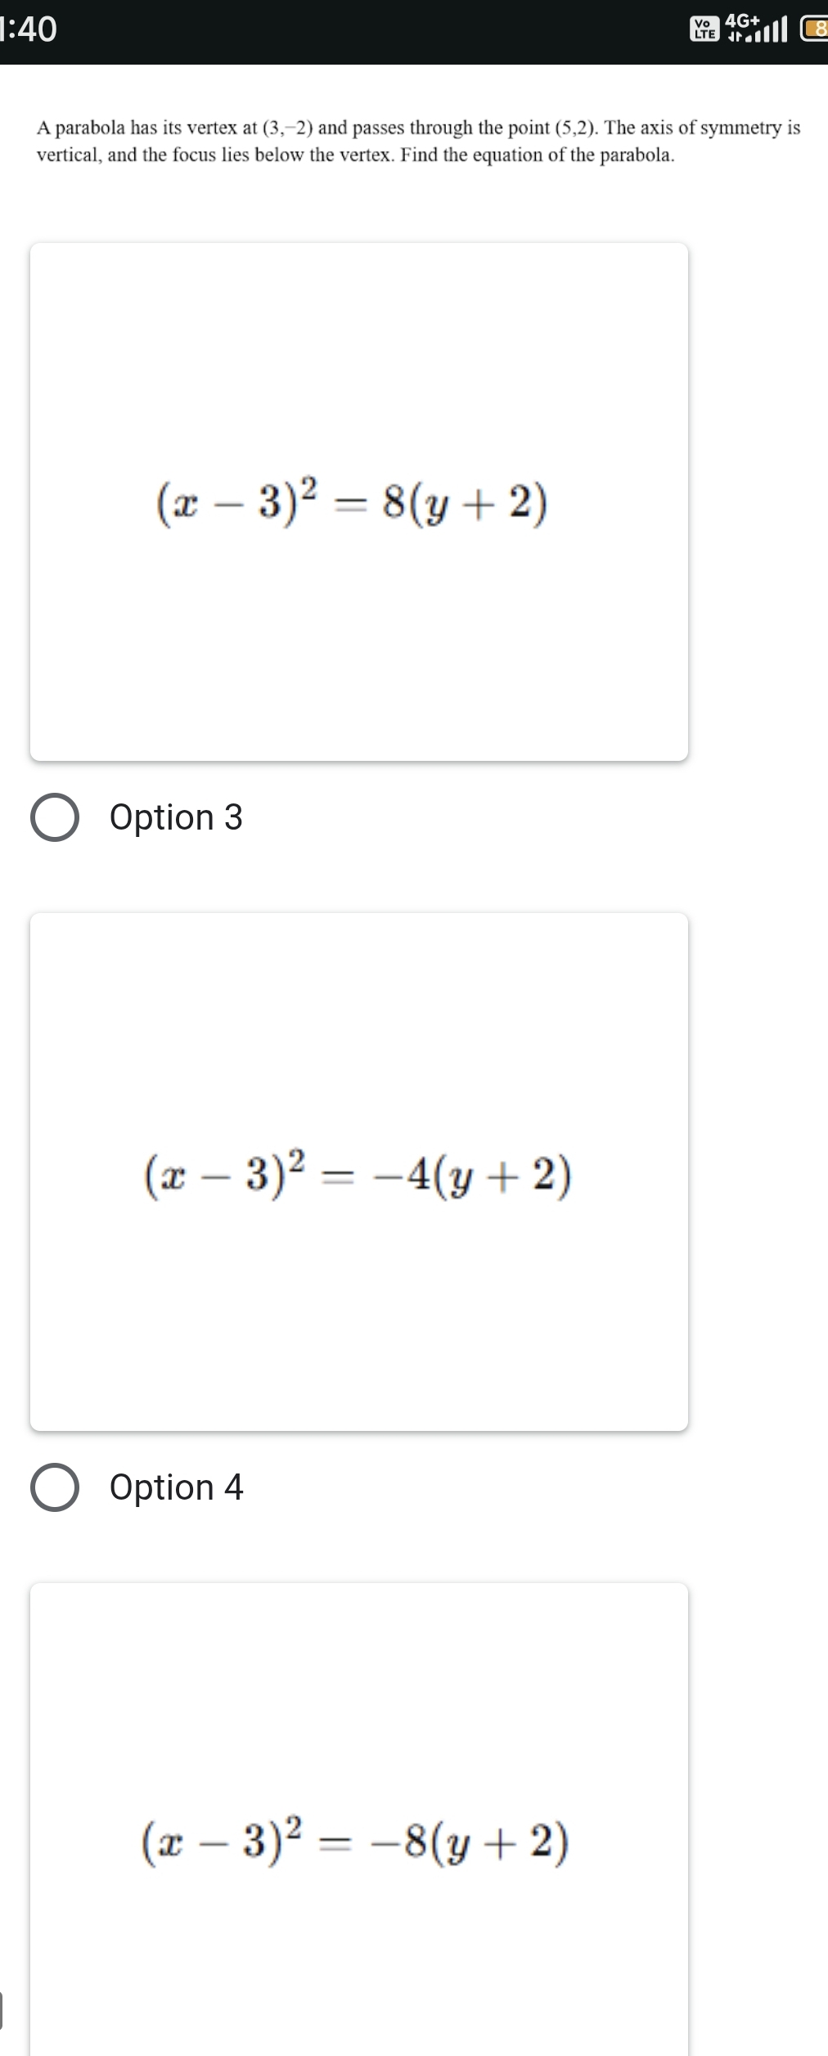Viewport: 828px width, 2056px height.
Task: Tap the VoLTE status icon
Action: tap(703, 30)
